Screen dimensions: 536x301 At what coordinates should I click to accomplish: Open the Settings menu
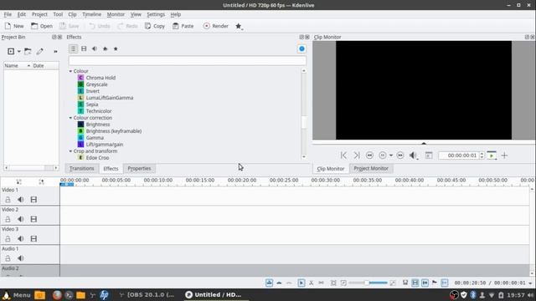[156, 14]
